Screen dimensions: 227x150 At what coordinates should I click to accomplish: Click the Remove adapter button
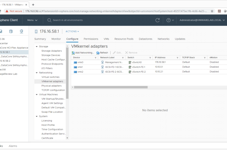point(131,53)
